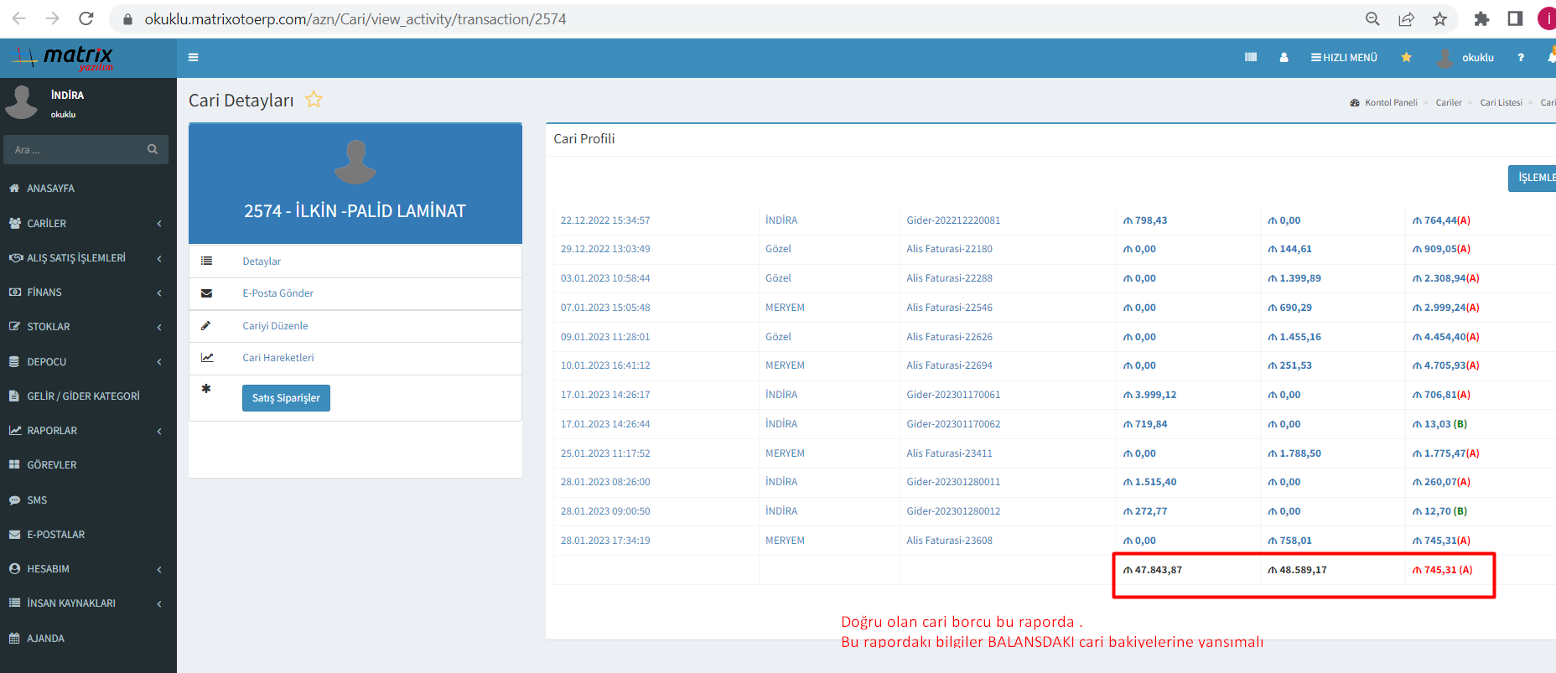The image size is (1556, 673).
Task: Click the hamburger sidebar toggle icon
Action: click(x=193, y=58)
